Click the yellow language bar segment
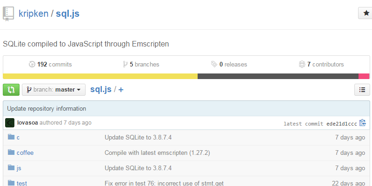The height and width of the screenshot is (186, 372). click(x=100, y=76)
